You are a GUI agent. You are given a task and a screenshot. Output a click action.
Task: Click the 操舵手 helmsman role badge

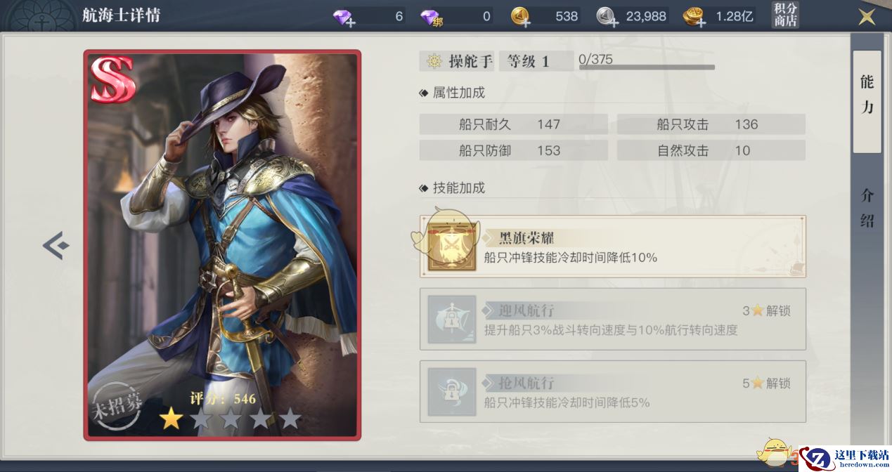pyautogui.click(x=458, y=61)
